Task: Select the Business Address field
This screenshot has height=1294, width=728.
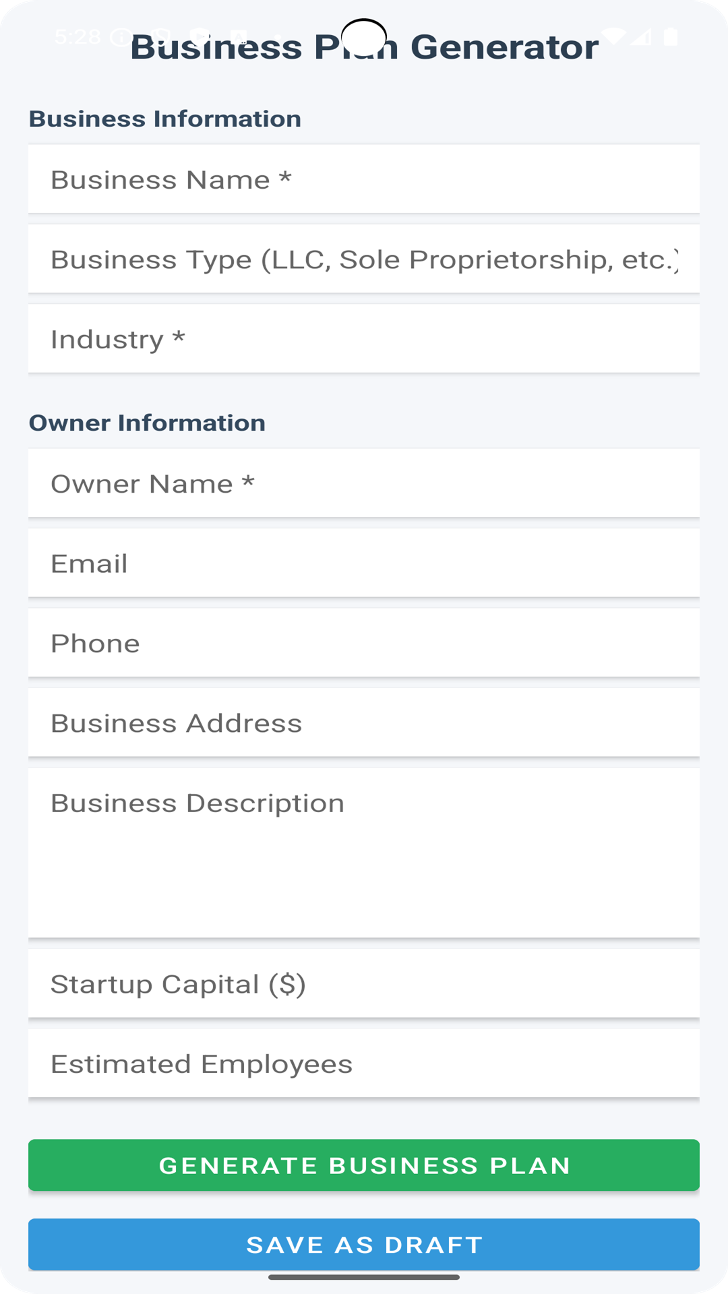Action: pyautogui.click(x=364, y=723)
